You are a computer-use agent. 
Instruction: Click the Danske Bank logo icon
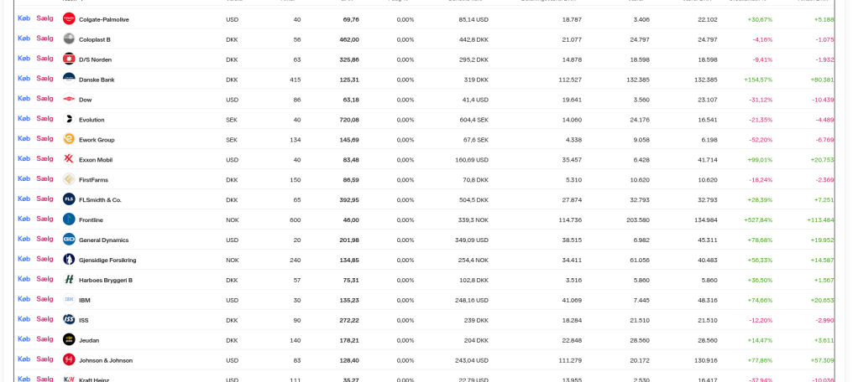click(x=69, y=79)
